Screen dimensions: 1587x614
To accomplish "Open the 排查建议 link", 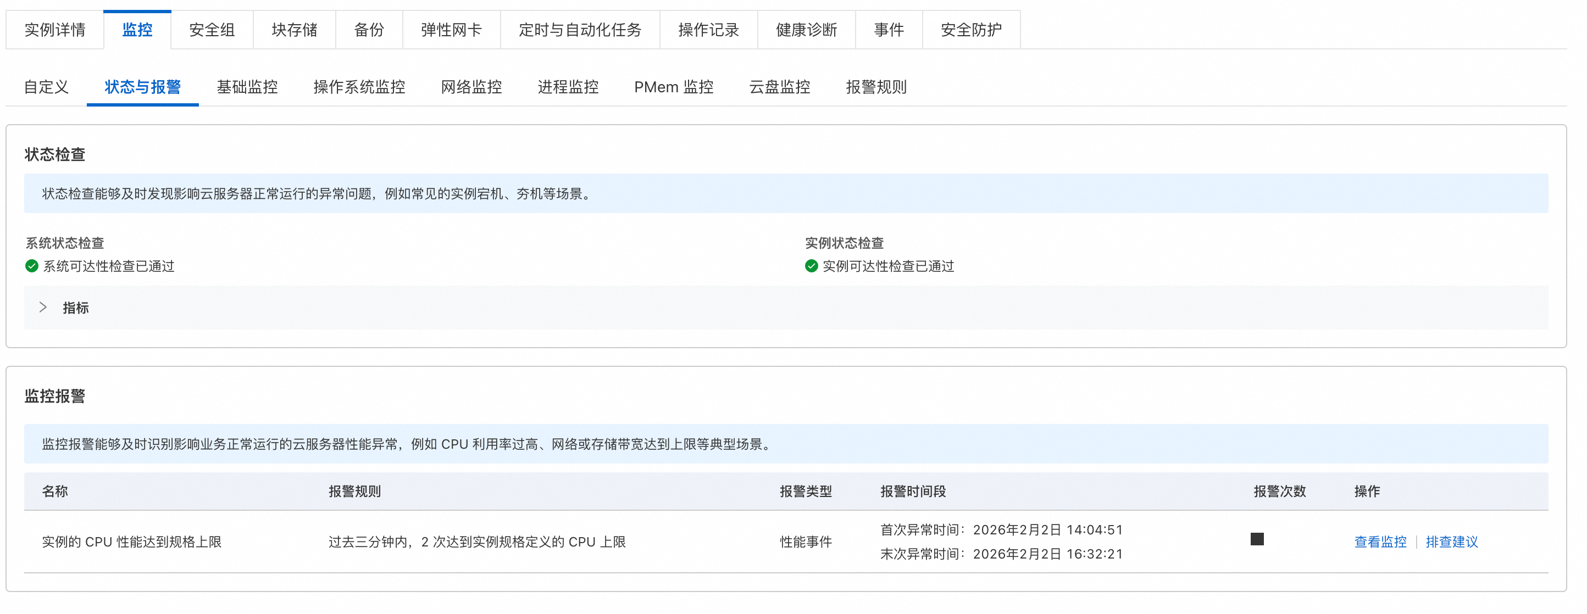I will click(1451, 542).
